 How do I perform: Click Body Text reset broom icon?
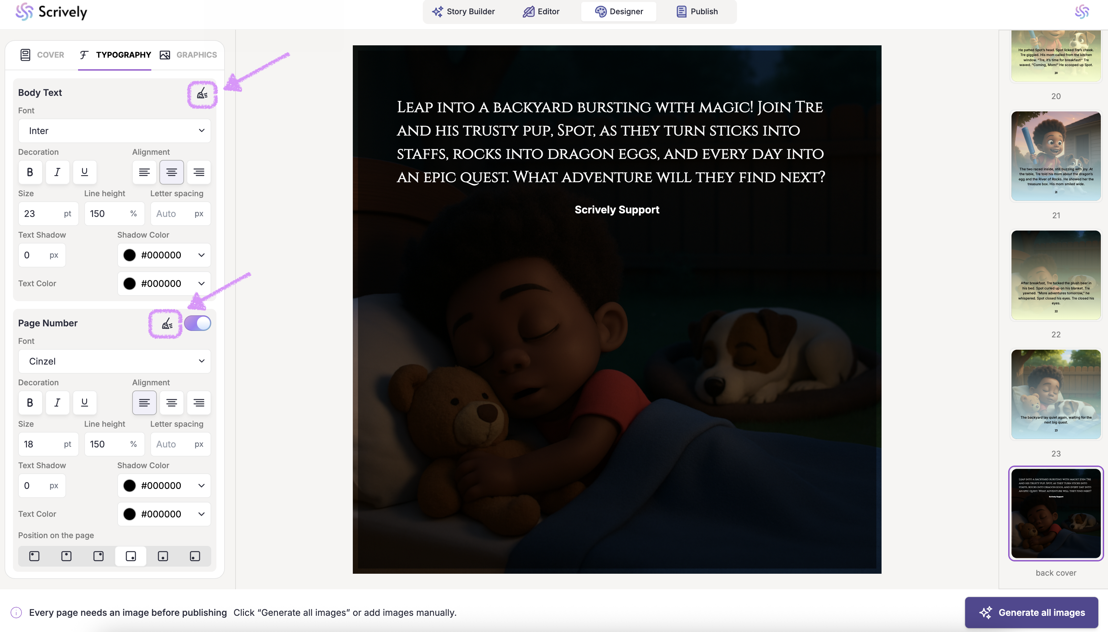click(202, 93)
